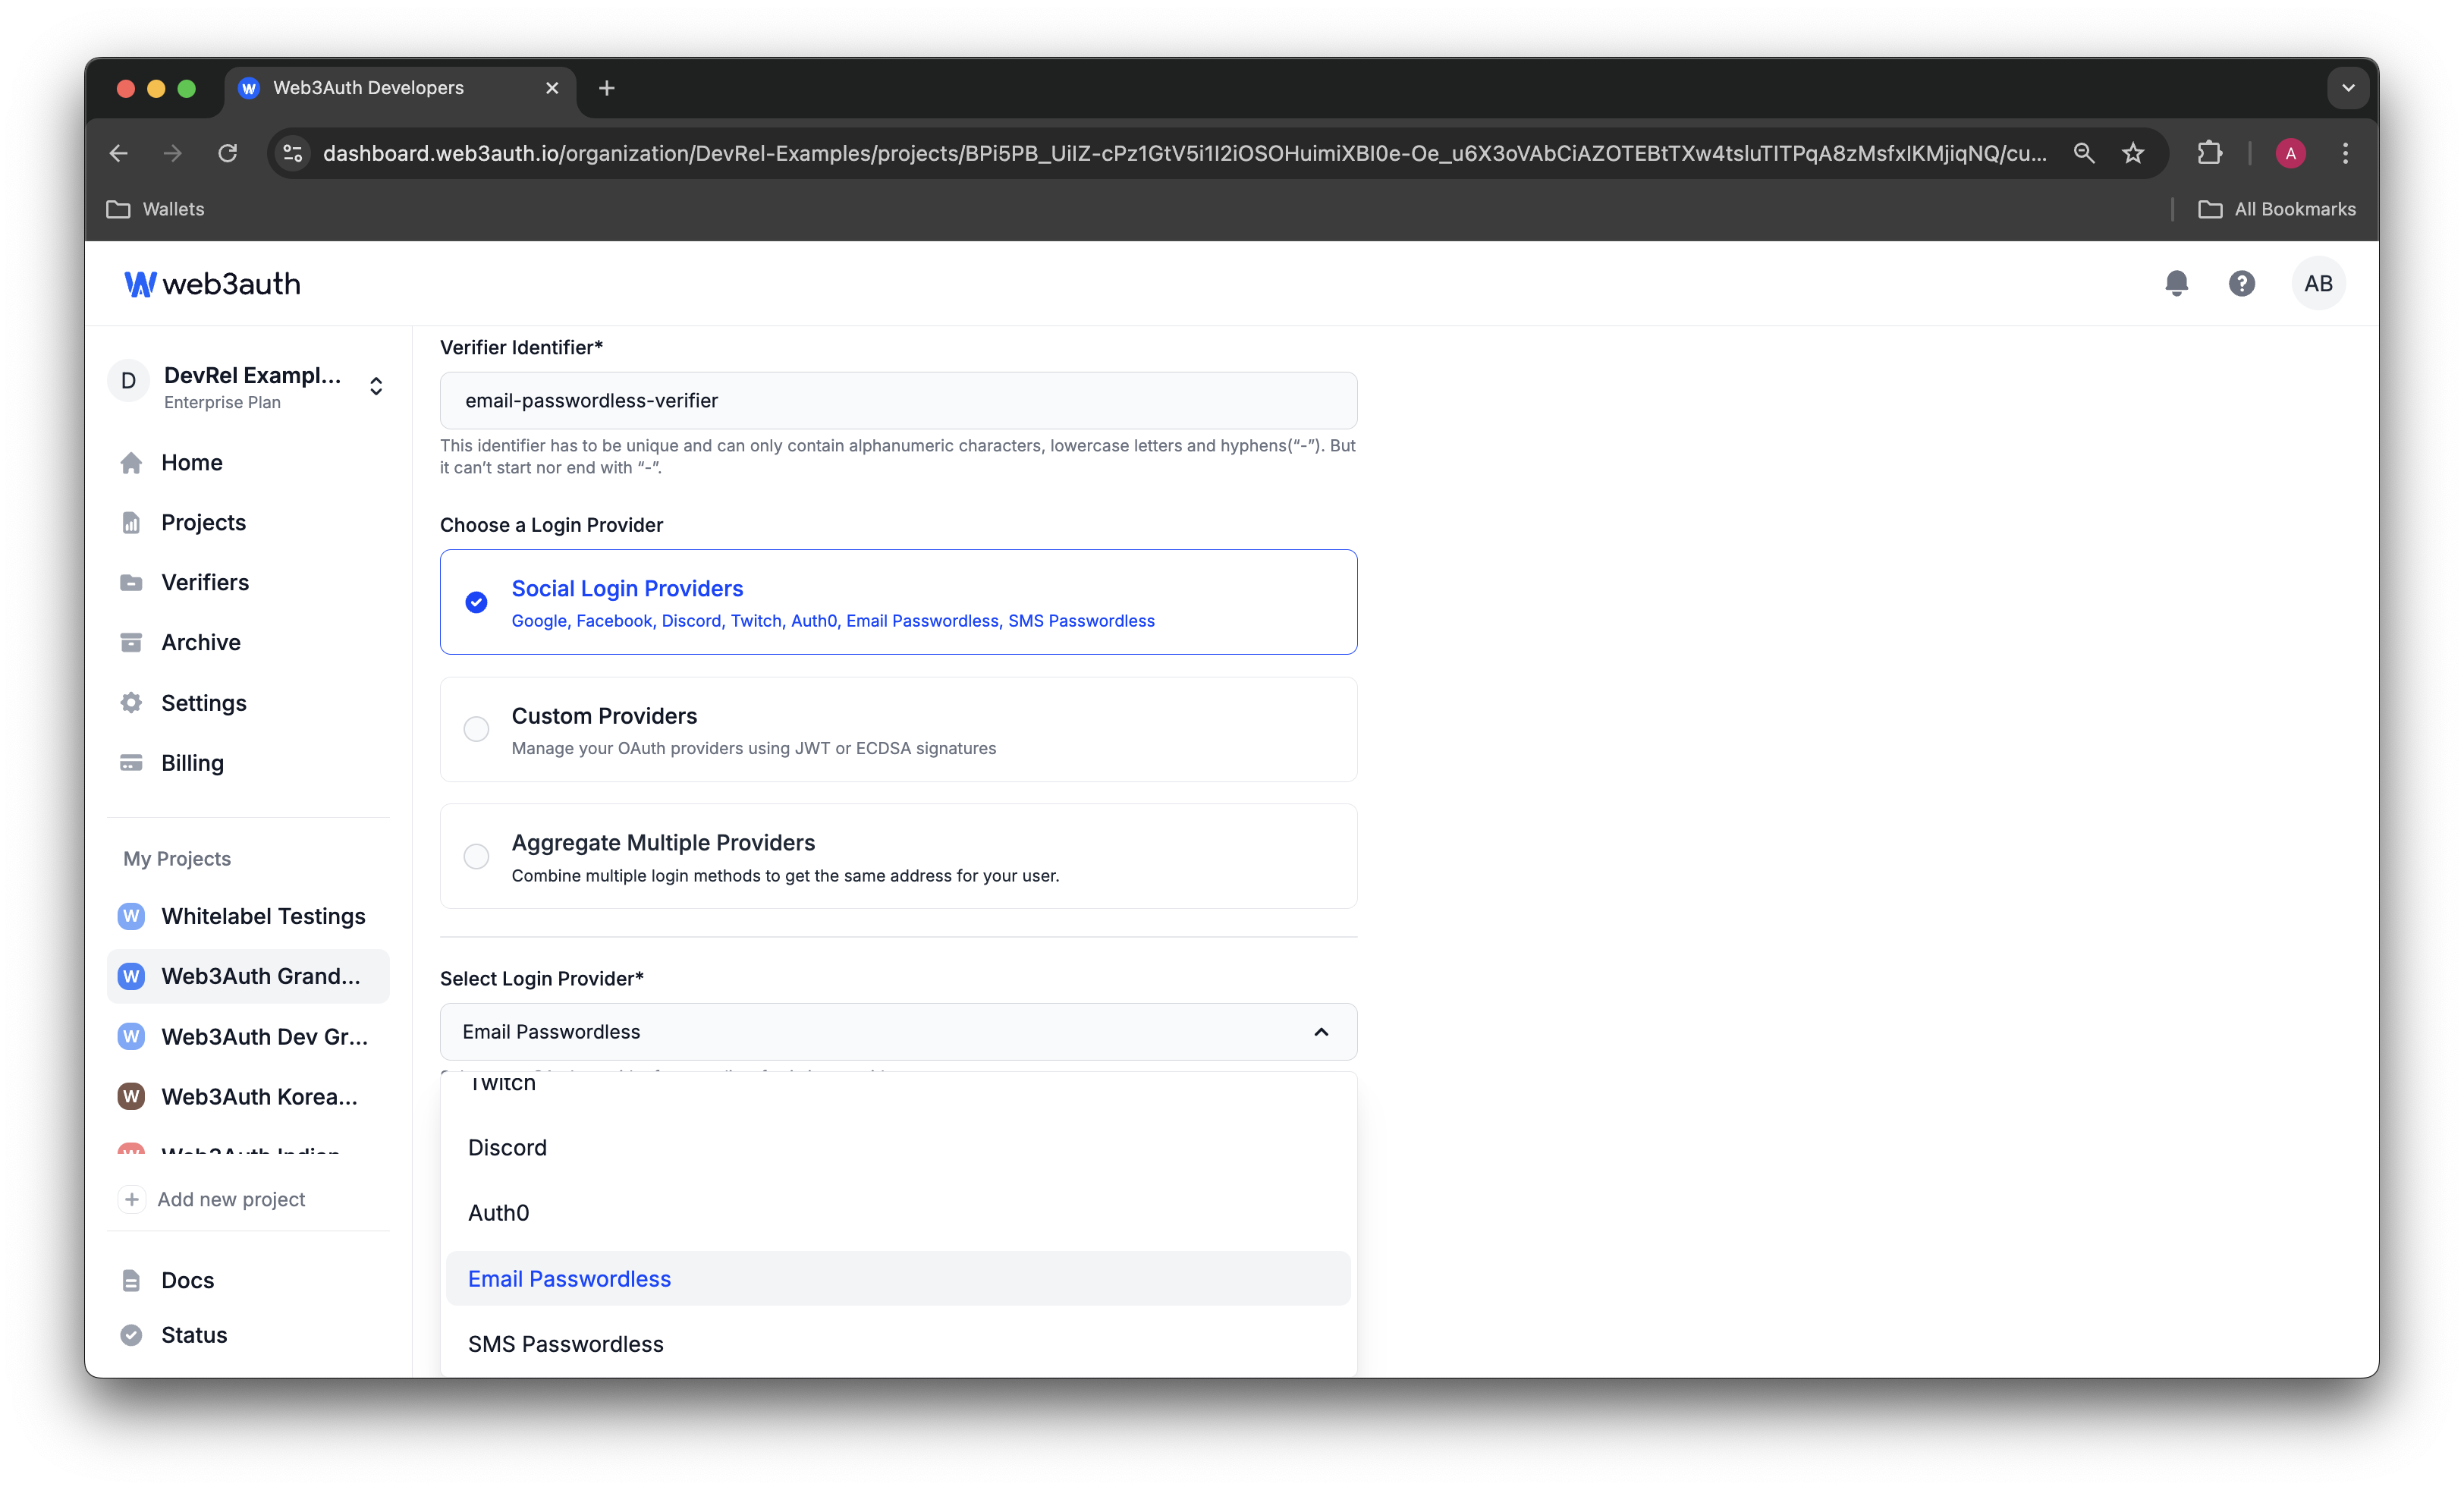Click the "Choose a Login Provider" label
This screenshot has width=2464, height=1490.
pyautogui.click(x=551, y=525)
